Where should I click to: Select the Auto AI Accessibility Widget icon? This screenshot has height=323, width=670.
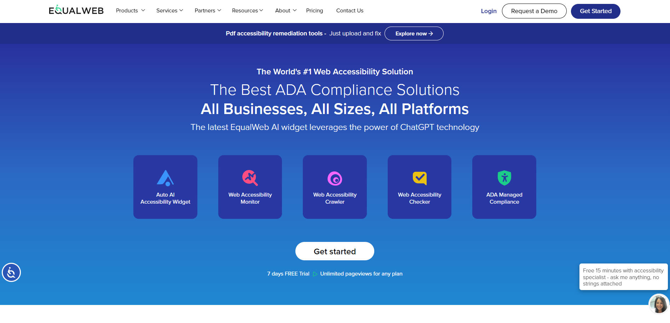click(x=165, y=178)
